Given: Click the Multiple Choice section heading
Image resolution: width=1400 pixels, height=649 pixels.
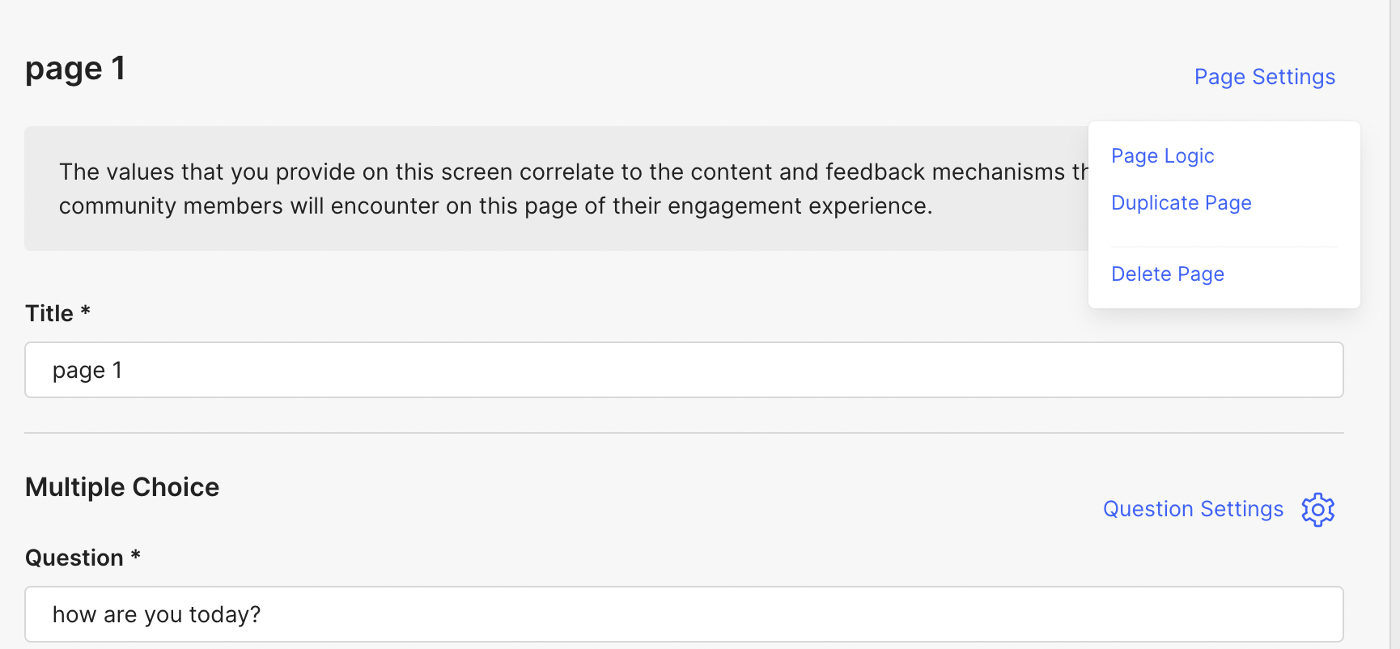Looking at the screenshot, I should point(122,487).
